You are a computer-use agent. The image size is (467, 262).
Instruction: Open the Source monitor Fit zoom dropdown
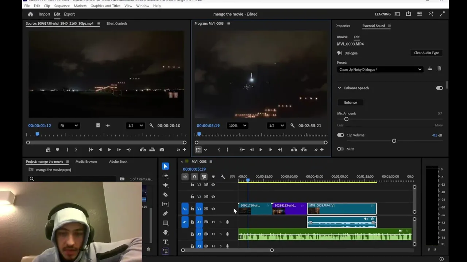click(x=69, y=126)
